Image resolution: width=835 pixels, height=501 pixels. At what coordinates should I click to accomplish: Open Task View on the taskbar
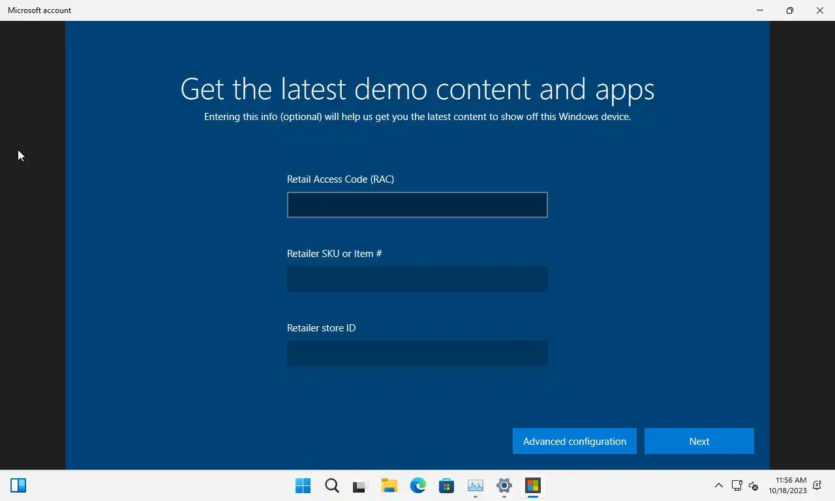point(360,485)
